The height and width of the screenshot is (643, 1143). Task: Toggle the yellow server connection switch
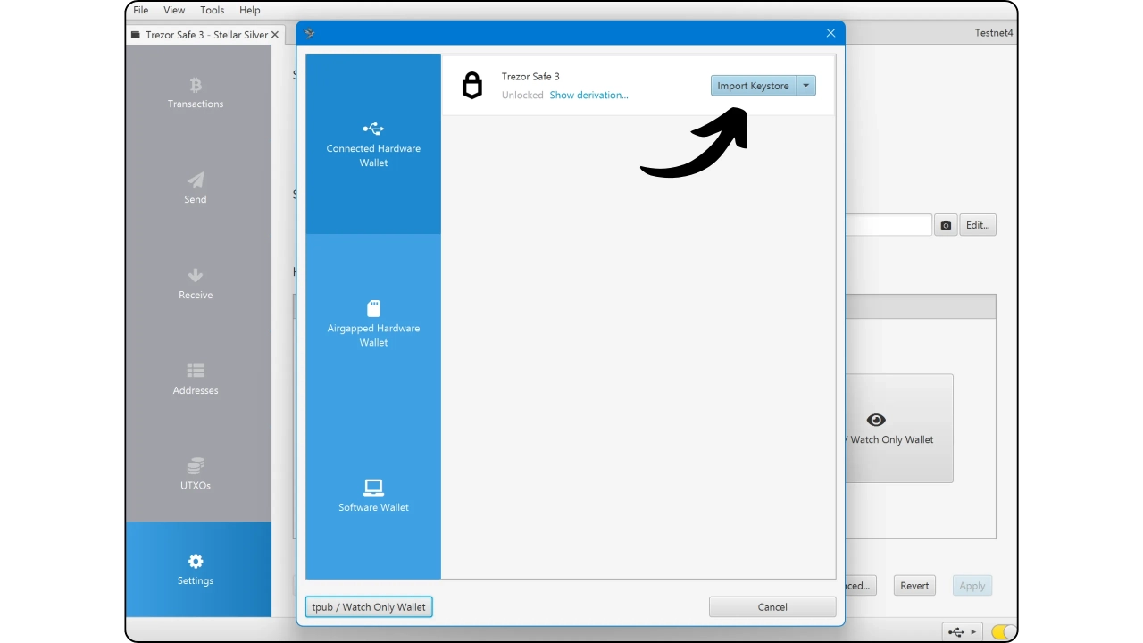click(1004, 632)
